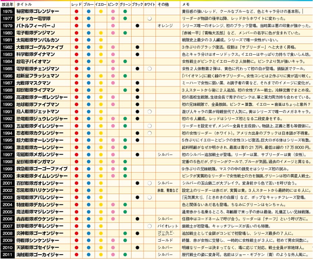The image size is (313, 259).
Task: Click the ブラック column header
Action: pos(137,4)
